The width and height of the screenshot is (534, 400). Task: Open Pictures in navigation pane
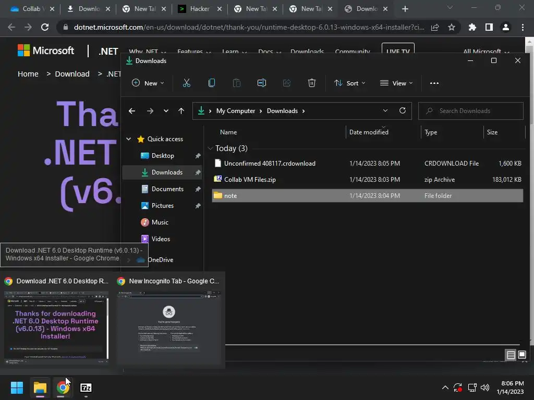click(x=162, y=205)
